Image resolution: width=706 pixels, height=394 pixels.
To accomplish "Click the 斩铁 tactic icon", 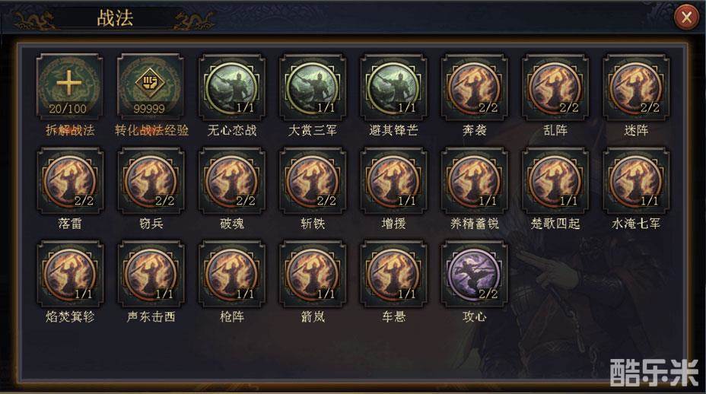I will (313, 180).
